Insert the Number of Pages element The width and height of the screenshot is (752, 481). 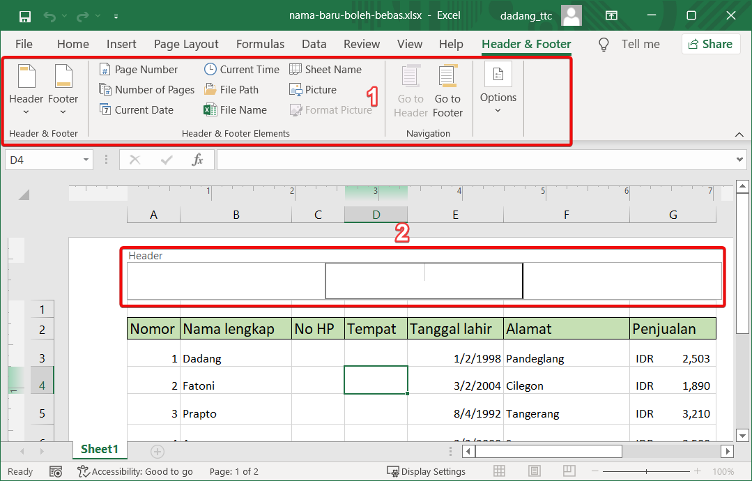click(146, 89)
